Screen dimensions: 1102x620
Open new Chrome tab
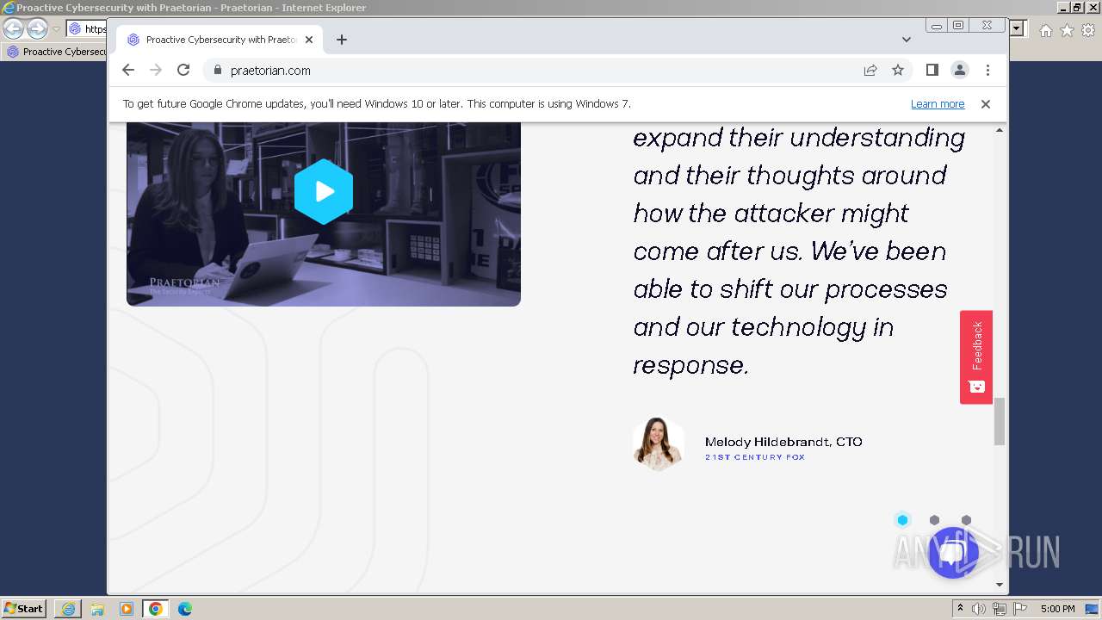[342, 40]
